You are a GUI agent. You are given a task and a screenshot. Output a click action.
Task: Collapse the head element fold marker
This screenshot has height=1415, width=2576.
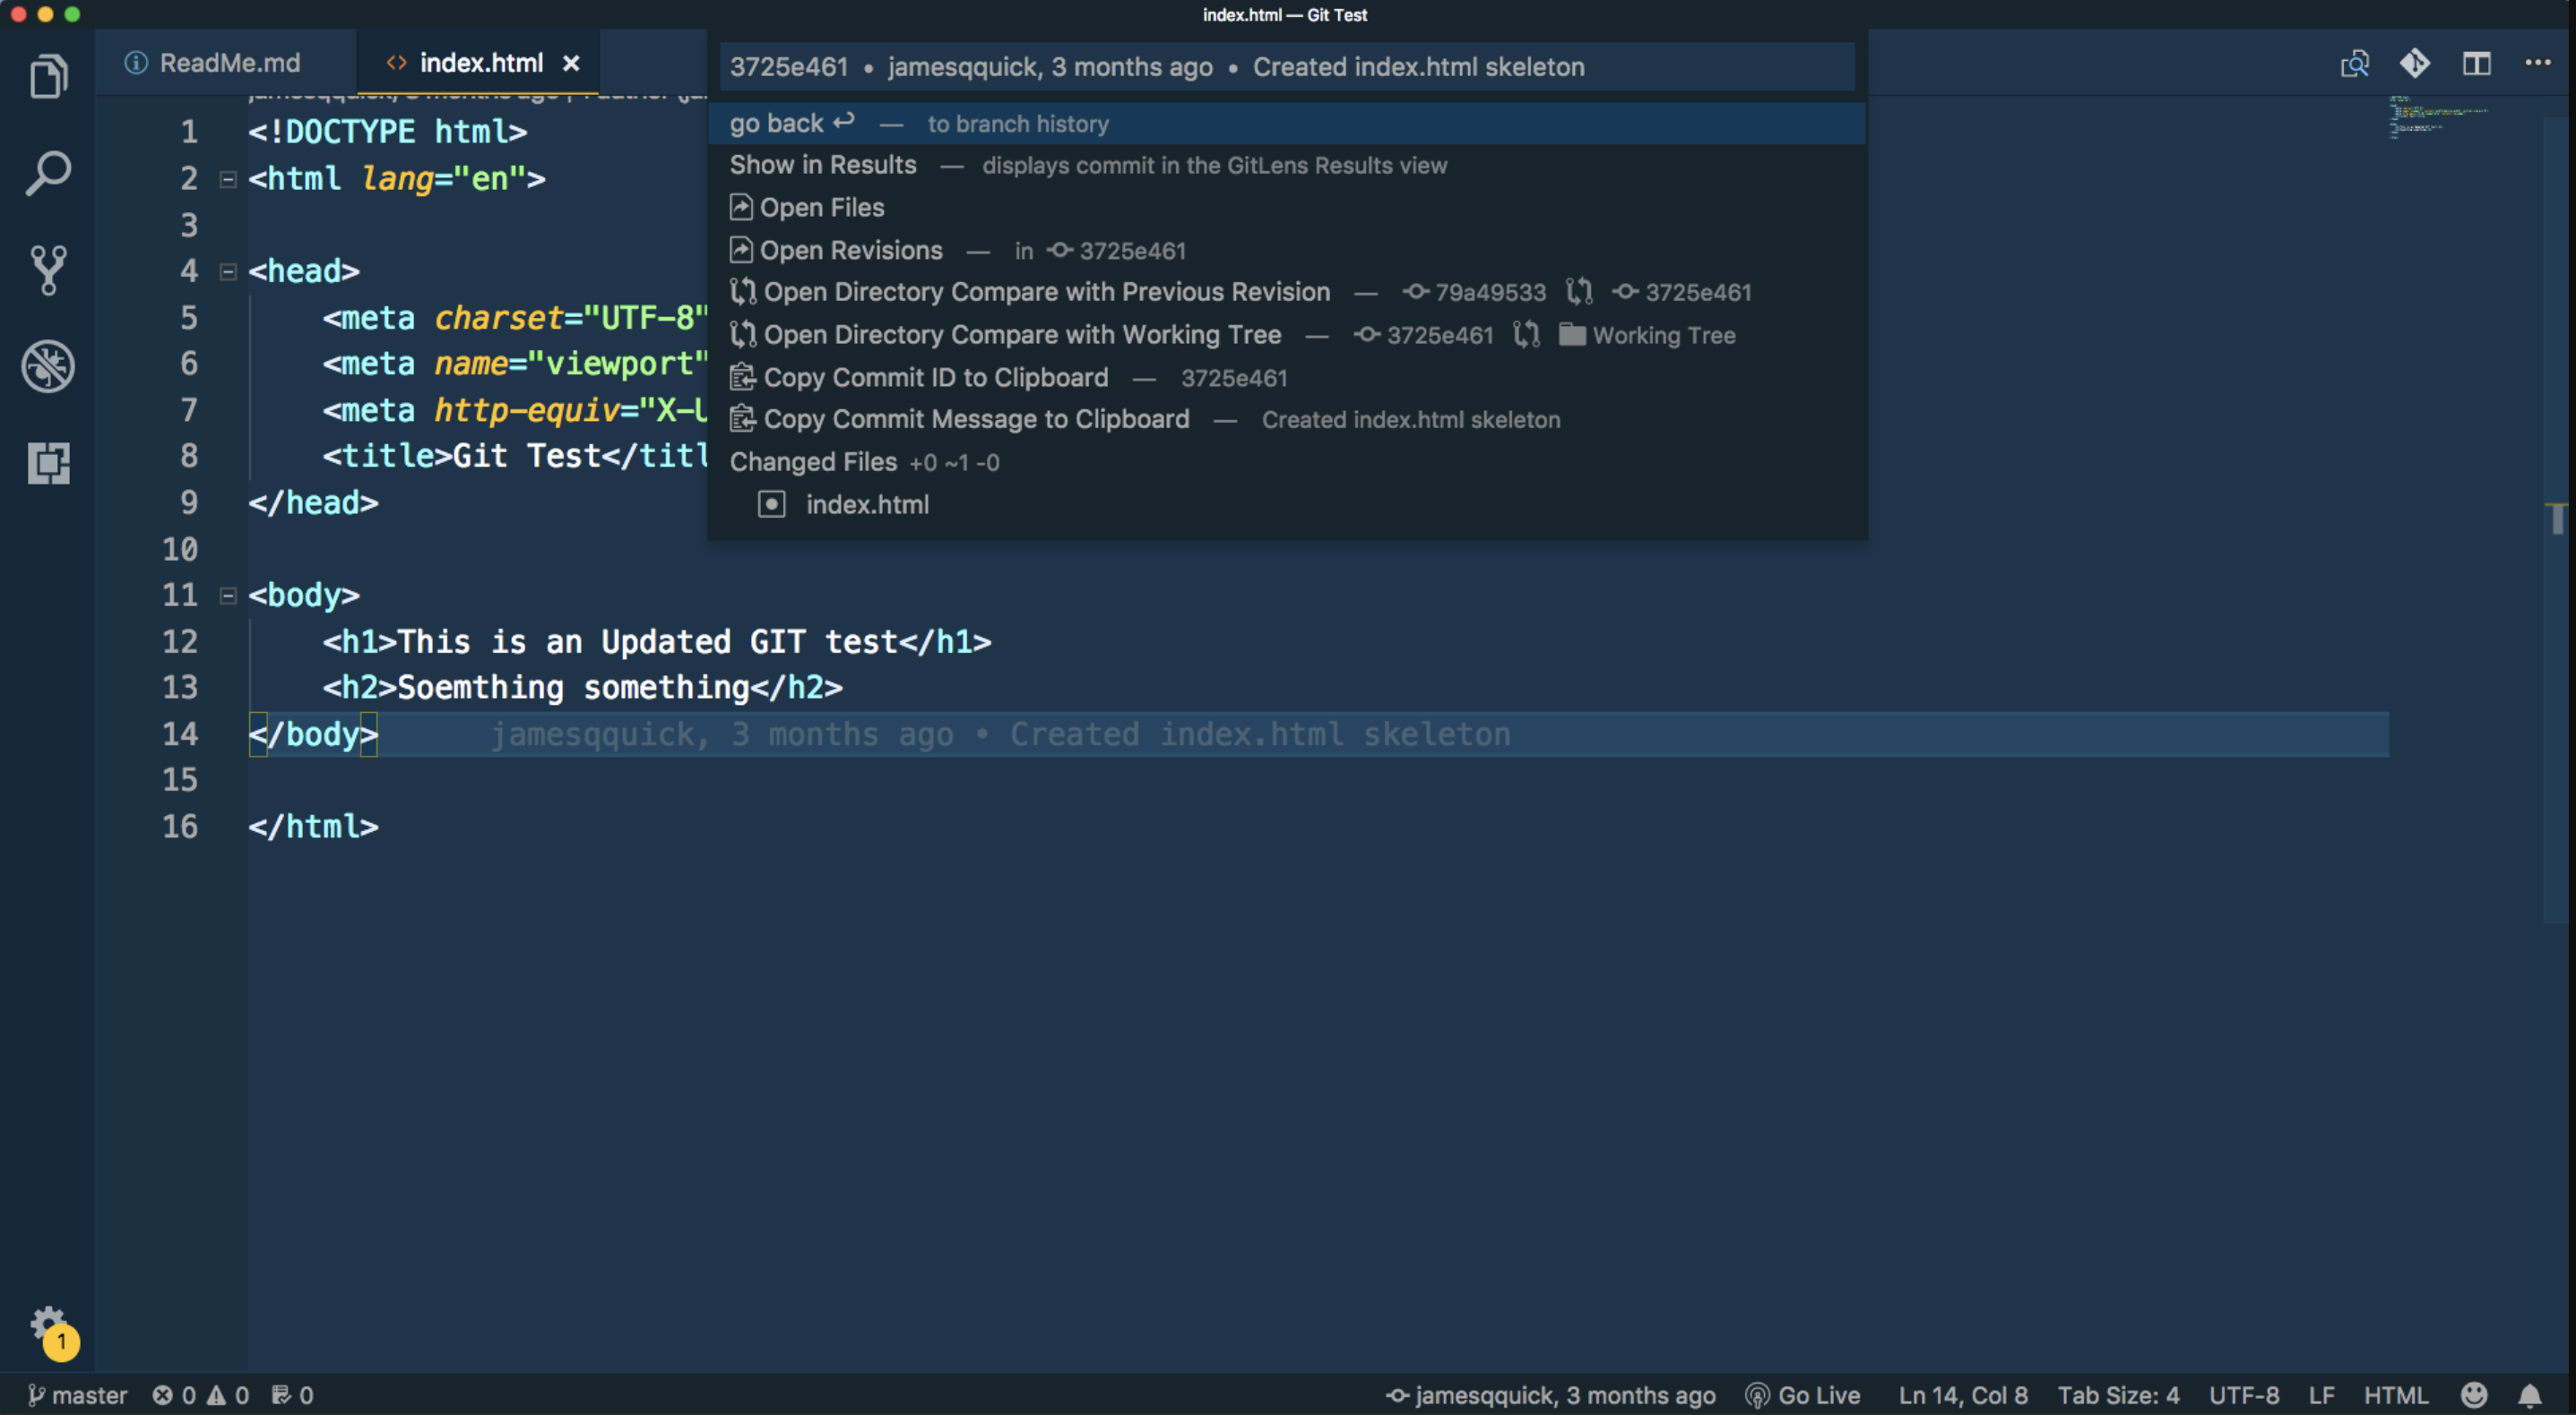228,270
